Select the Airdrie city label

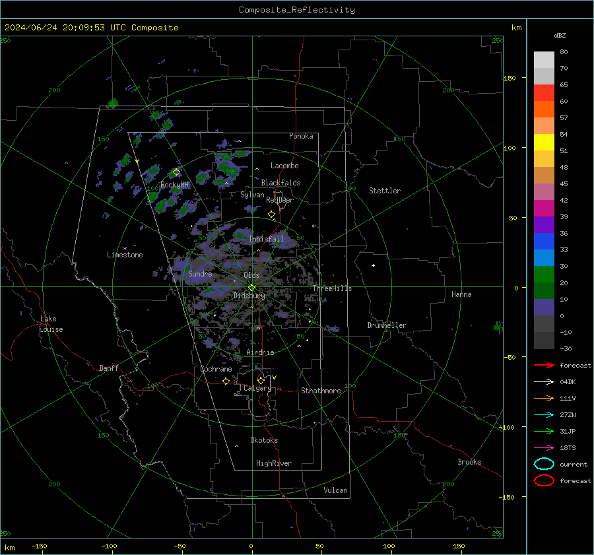260,352
